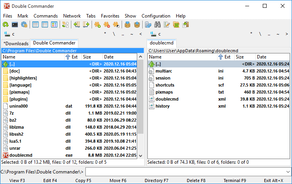292x184 pixels.
Task: Toggle the Flat view toolbar button
Action: point(65,25)
